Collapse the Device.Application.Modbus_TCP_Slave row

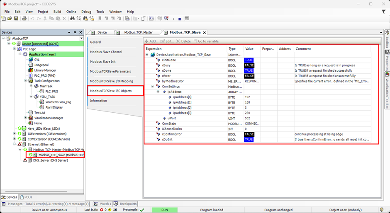click(x=147, y=55)
